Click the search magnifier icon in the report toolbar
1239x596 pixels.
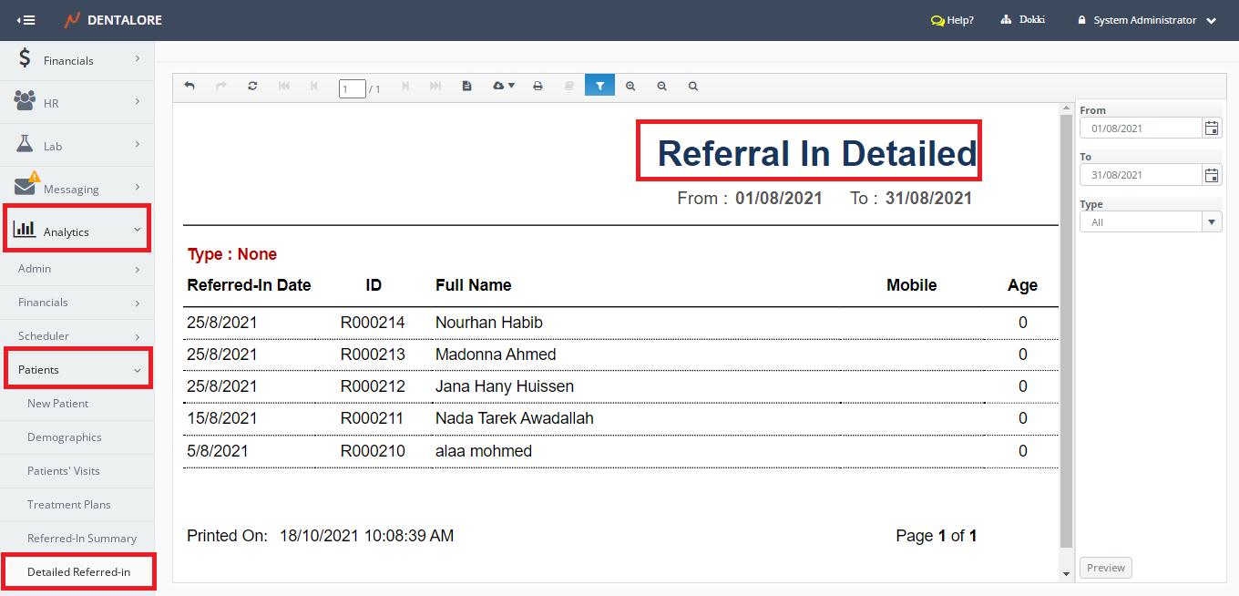click(693, 86)
